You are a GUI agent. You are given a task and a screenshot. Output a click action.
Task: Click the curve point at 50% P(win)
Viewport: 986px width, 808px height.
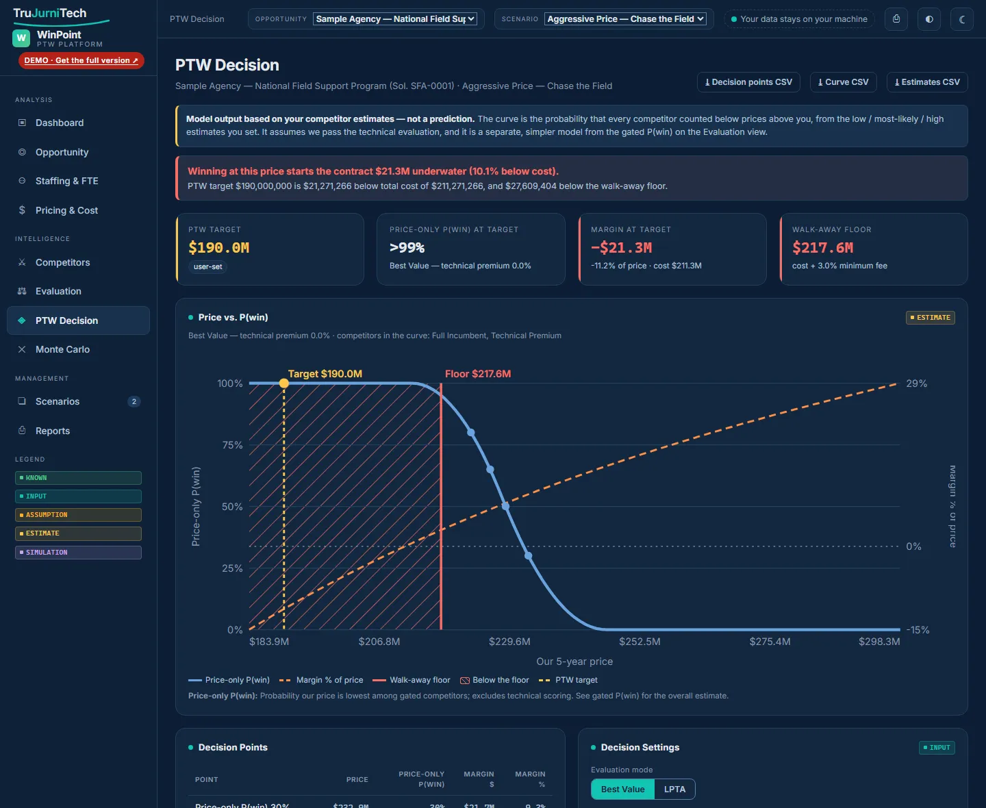point(505,507)
